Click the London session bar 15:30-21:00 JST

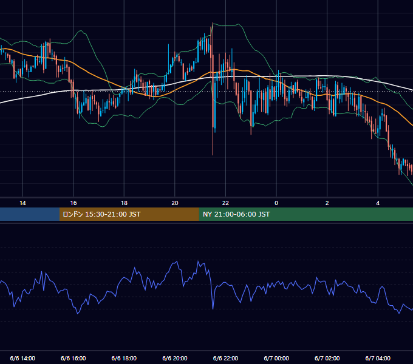point(129,214)
